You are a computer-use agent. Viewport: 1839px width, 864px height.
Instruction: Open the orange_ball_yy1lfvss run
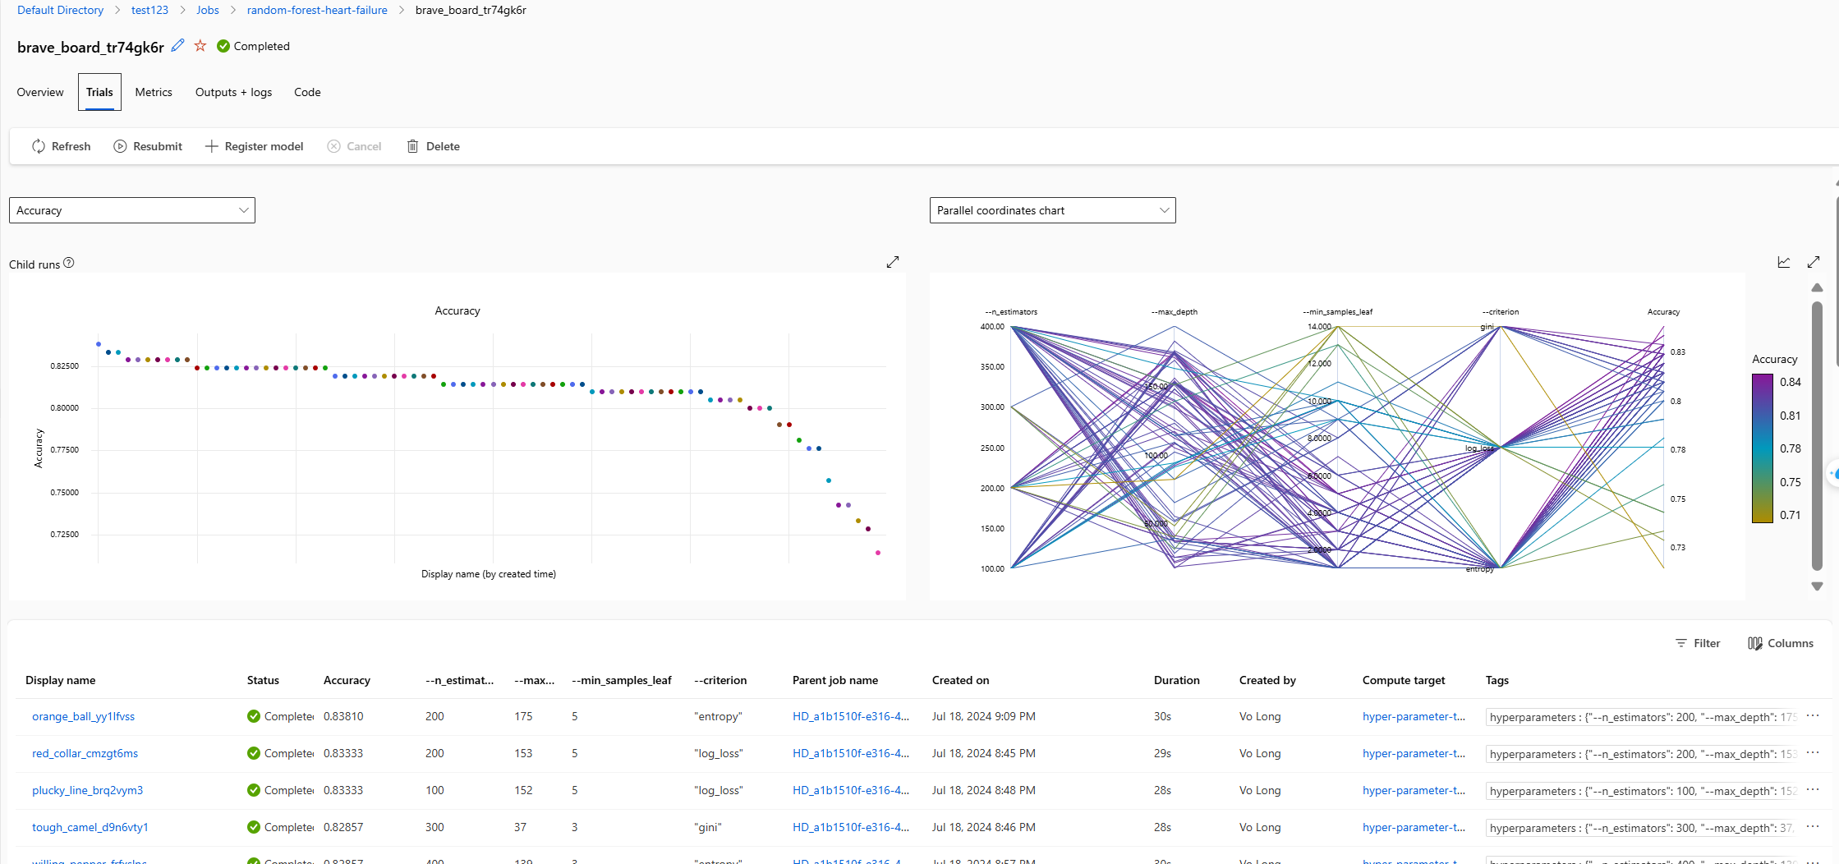[x=83, y=716]
